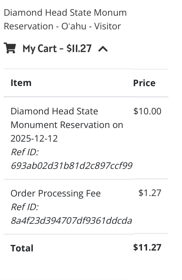Click Ref ID label under the reservation
This screenshot has width=182, height=280.
pyautogui.click(x=25, y=152)
